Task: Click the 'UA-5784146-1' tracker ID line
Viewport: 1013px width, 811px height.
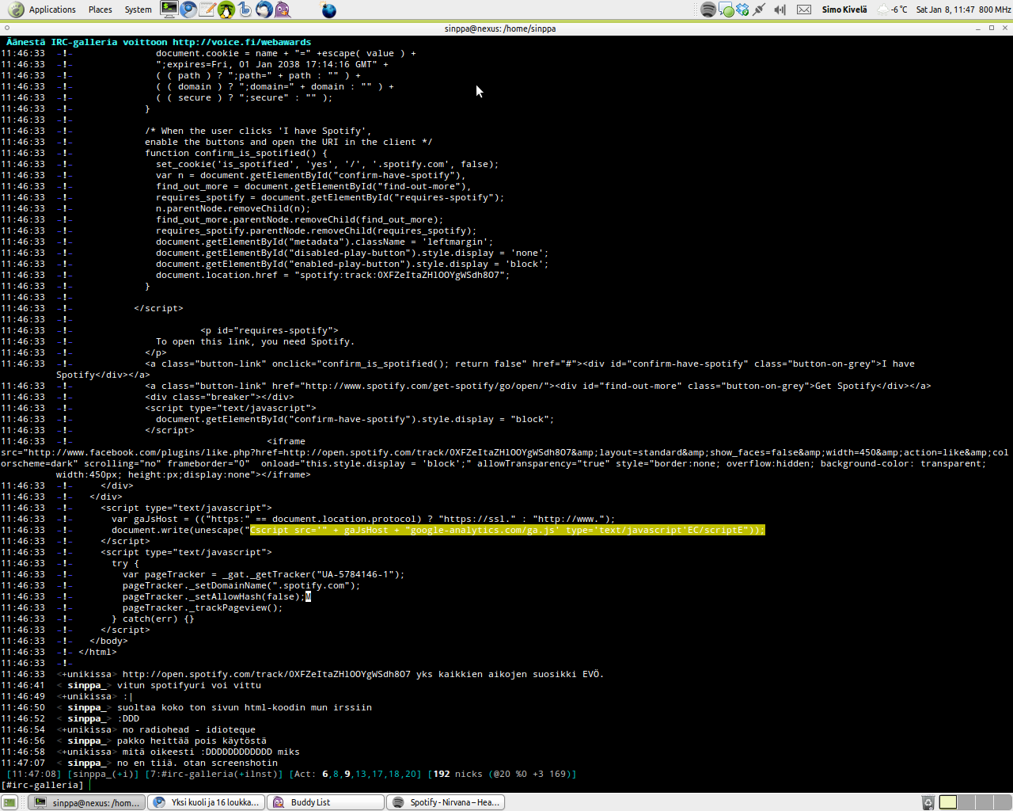Action: point(264,574)
